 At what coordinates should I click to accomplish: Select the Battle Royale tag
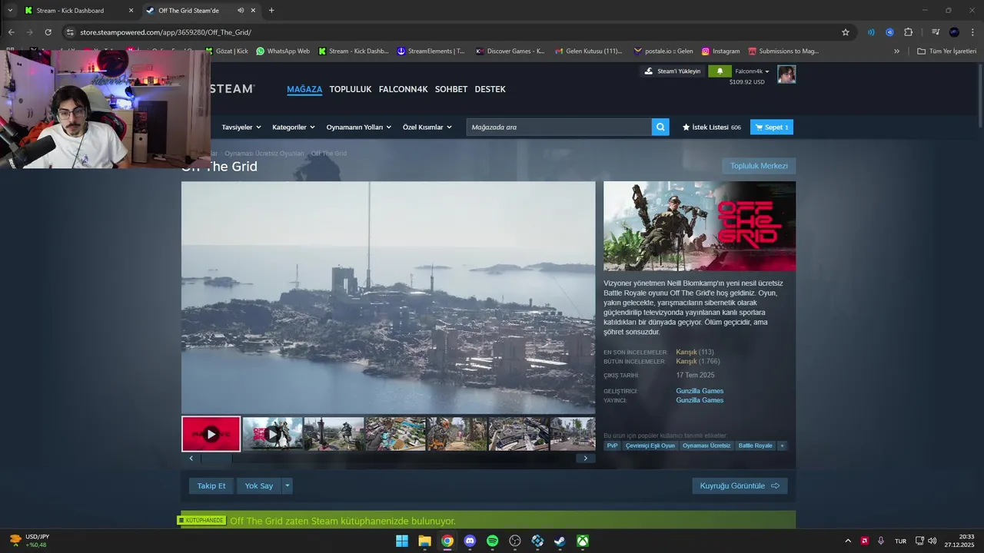pyautogui.click(x=755, y=445)
